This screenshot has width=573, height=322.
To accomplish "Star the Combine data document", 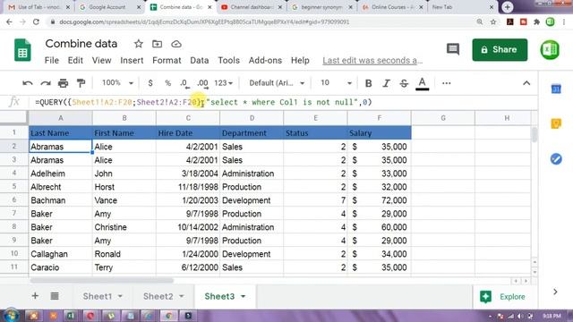I will pyautogui.click(x=139, y=44).
